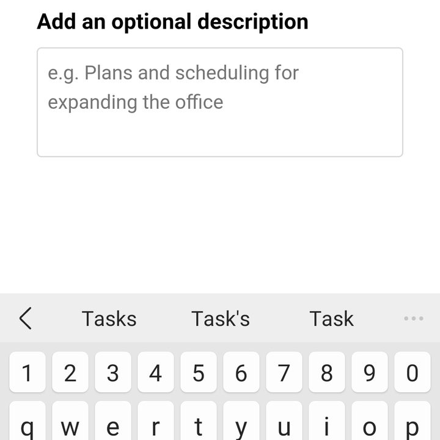Viewport: 440px width, 440px height.
Task: Tap the number 5 key
Action: point(199,372)
